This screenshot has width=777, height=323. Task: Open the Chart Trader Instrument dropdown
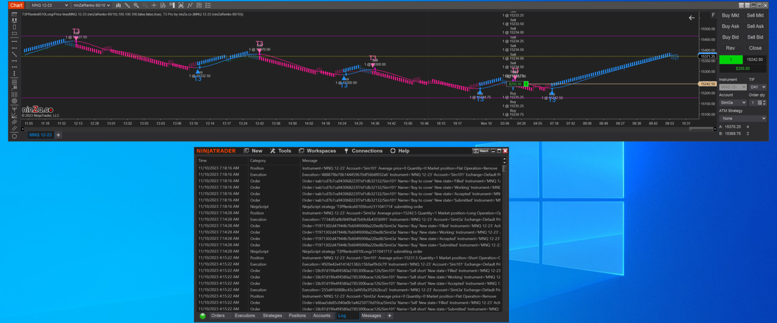point(732,87)
